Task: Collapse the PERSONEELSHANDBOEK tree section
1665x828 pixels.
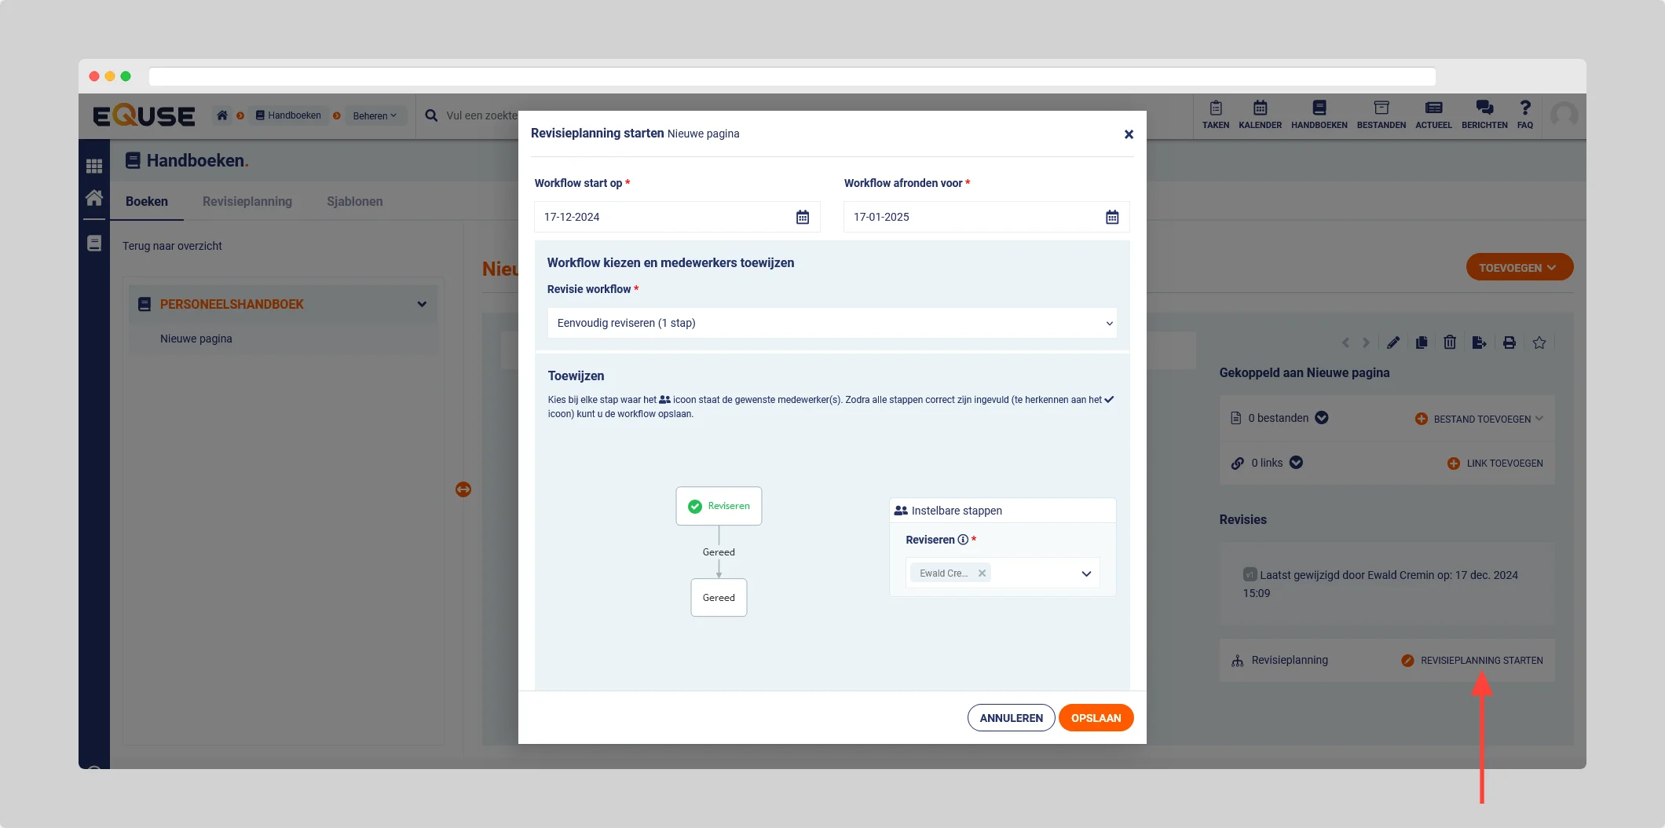Action: [422, 304]
